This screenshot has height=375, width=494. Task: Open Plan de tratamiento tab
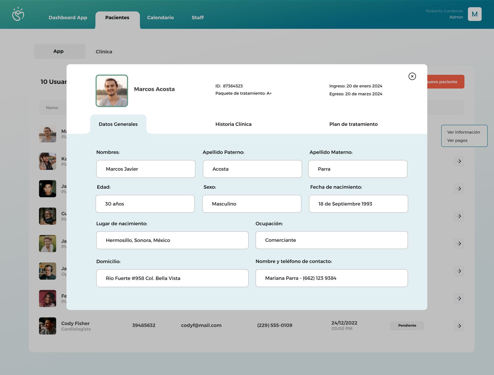tap(353, 124)
